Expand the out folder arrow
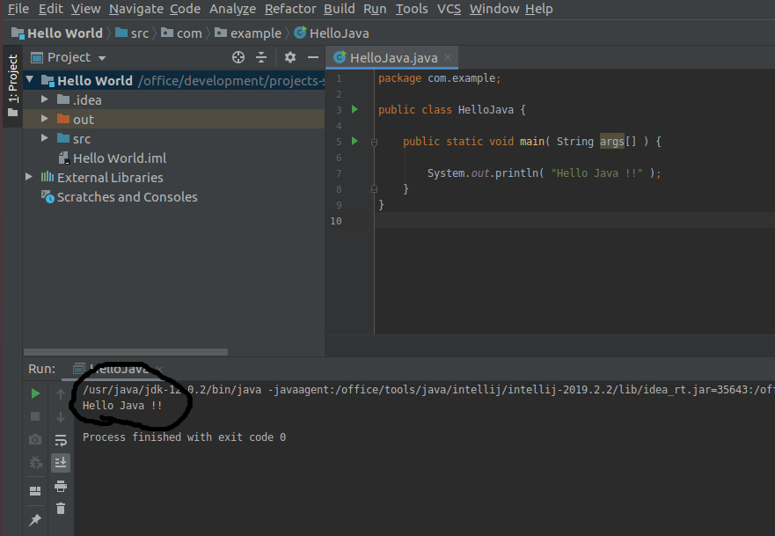The width and height of the screenshot is (775, 536). coord(45,119)
